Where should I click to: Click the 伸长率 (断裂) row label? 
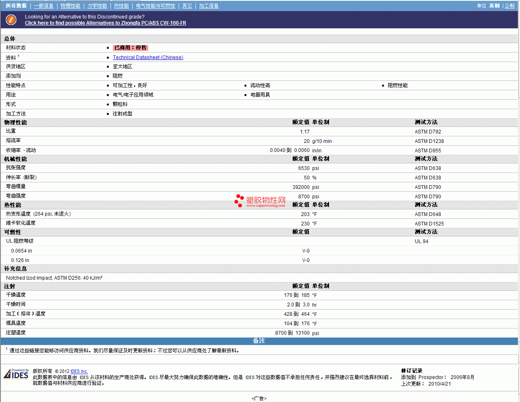[x=21, y=177]
